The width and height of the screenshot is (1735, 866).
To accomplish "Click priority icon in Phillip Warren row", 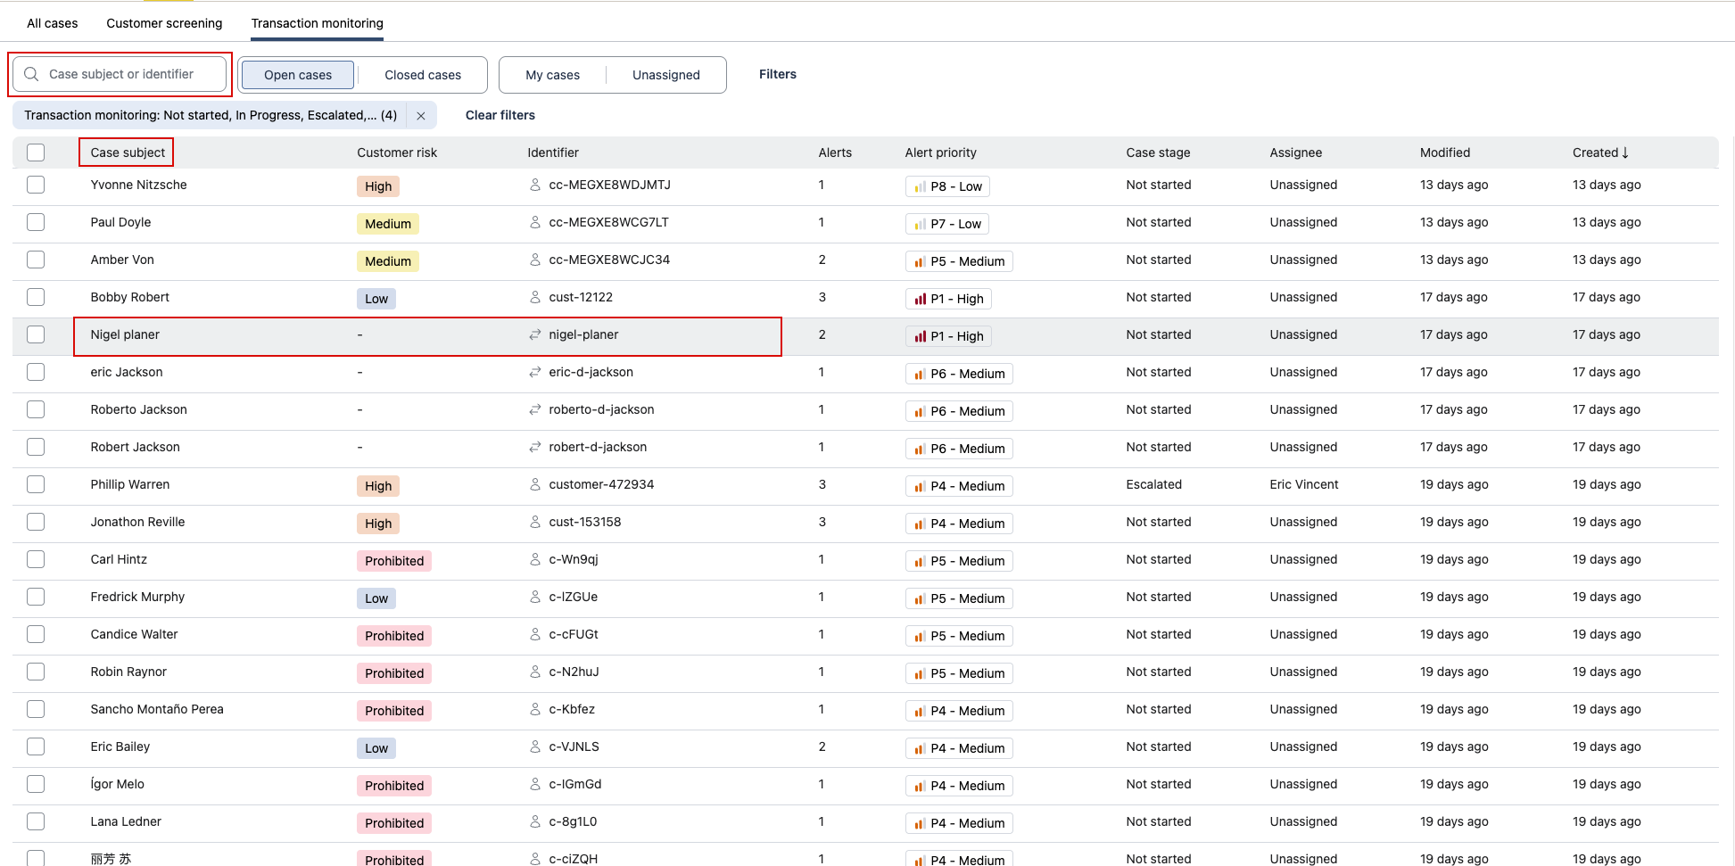I will point(920,487).
